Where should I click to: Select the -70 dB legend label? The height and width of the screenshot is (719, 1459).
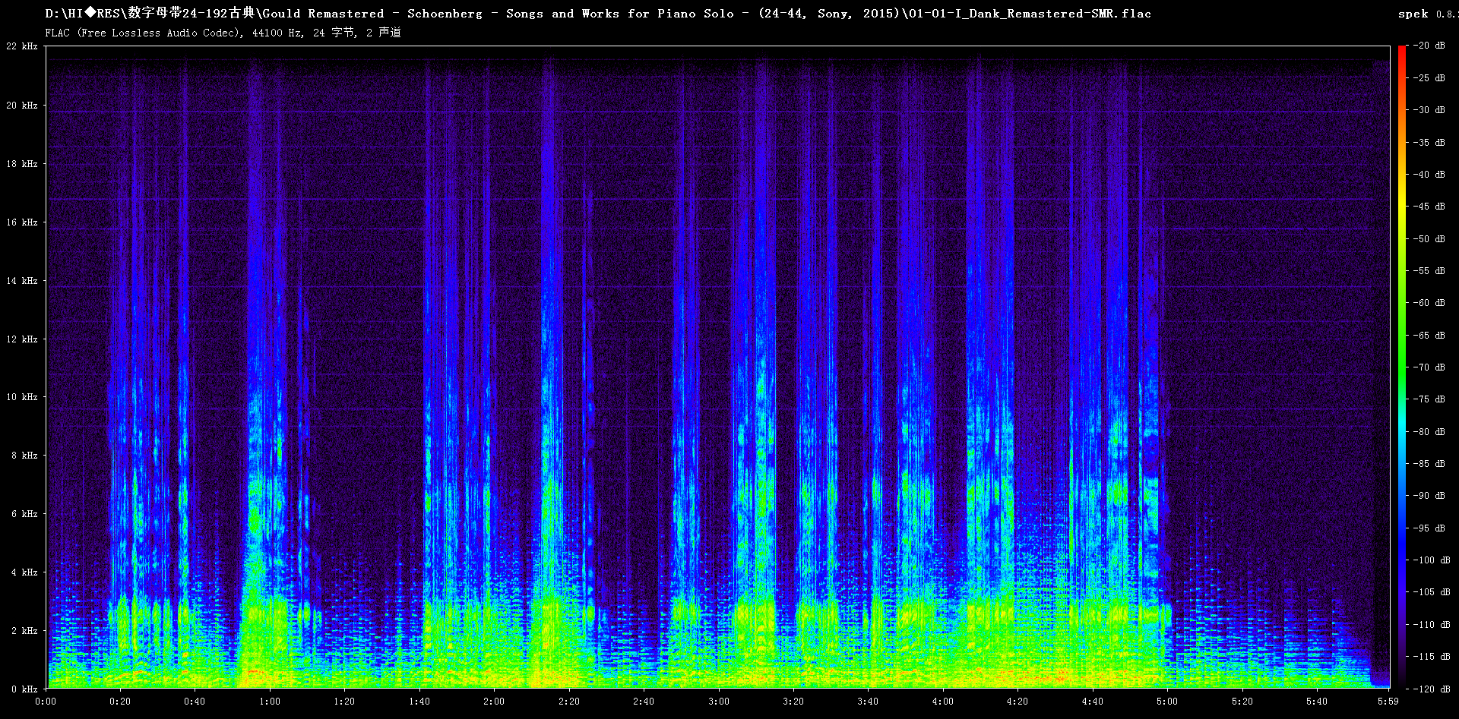click(x=1429, y=367)
